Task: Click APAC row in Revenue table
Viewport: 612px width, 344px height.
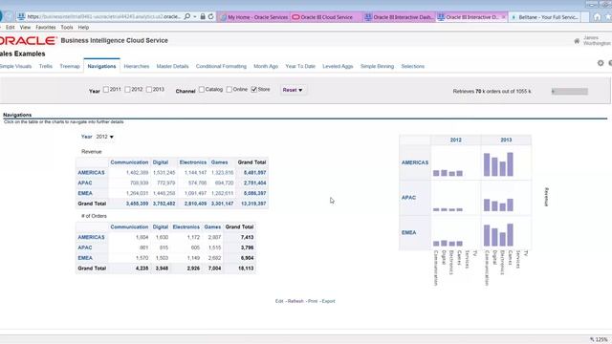Action: tap(85, 183)
